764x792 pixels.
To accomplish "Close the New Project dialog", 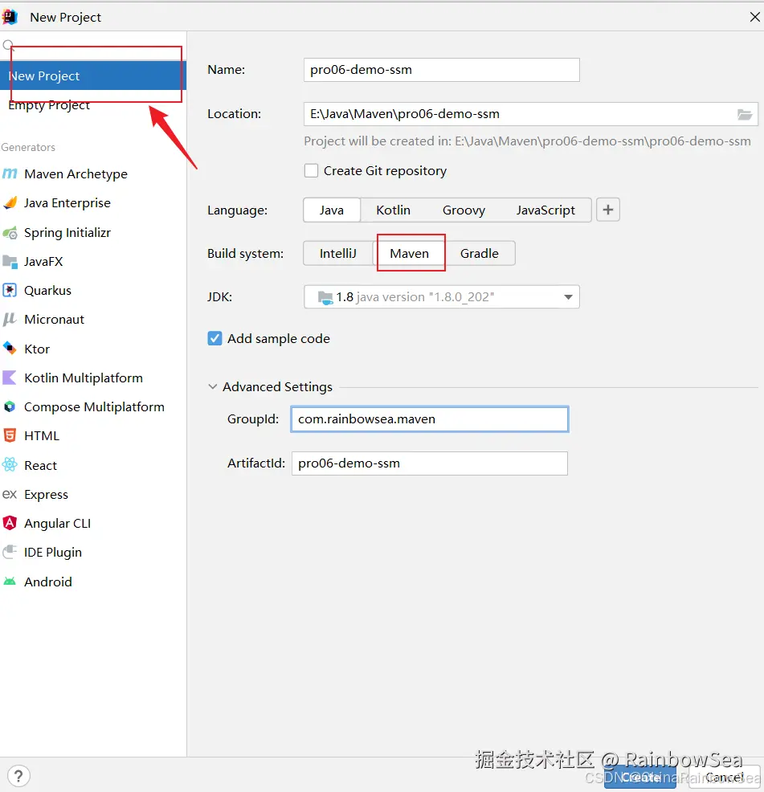I will (754, 17).
